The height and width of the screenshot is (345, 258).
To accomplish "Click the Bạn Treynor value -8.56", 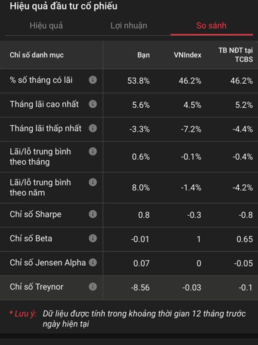I will [140, 288].
